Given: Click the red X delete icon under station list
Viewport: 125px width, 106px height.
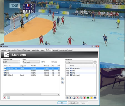Looking at the screenshot, I should pyautogui.click(x=4, y=98).
